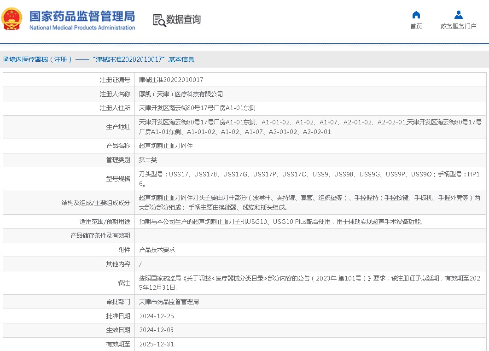Click the 结构及组成/主要组成成分 label
This screenshot has width=489, height=351.
coord(96,203)
